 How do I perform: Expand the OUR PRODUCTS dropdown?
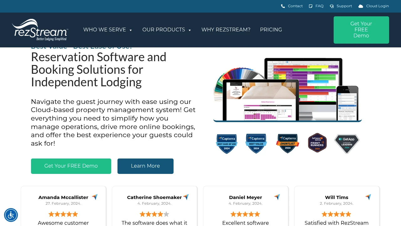point(167,30)
